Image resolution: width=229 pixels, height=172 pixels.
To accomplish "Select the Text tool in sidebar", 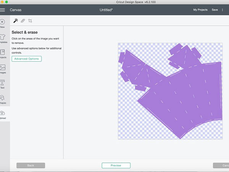I will click(x=2, y=84).
